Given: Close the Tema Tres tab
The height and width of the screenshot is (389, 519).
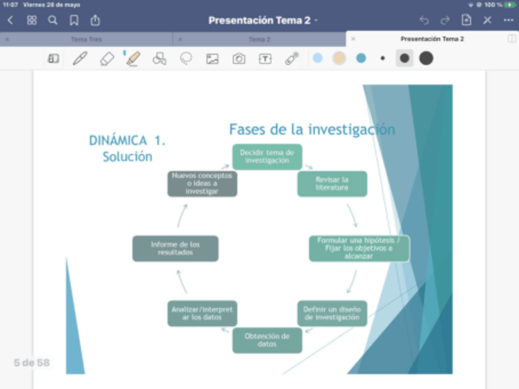Looking at the screenshot, I should 7,39.
